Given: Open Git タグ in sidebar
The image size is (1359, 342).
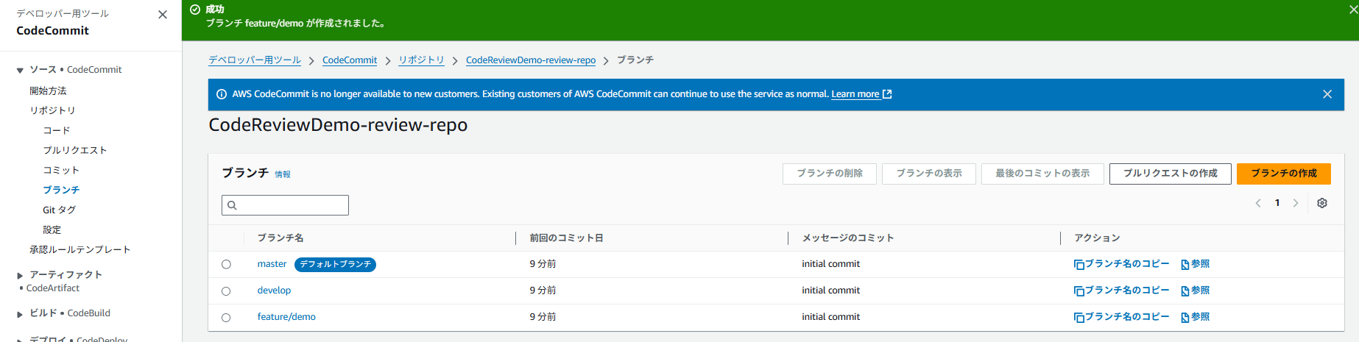Looking at the screenshot, I should [59, 210].
